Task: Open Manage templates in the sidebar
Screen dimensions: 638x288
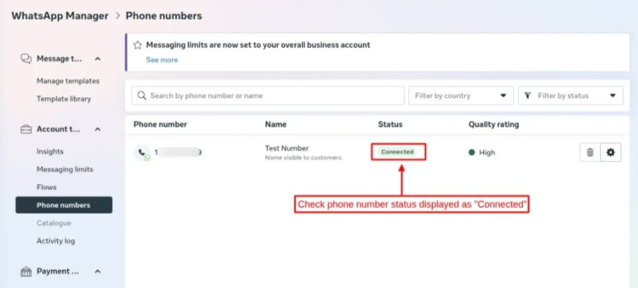Action: 68,81
